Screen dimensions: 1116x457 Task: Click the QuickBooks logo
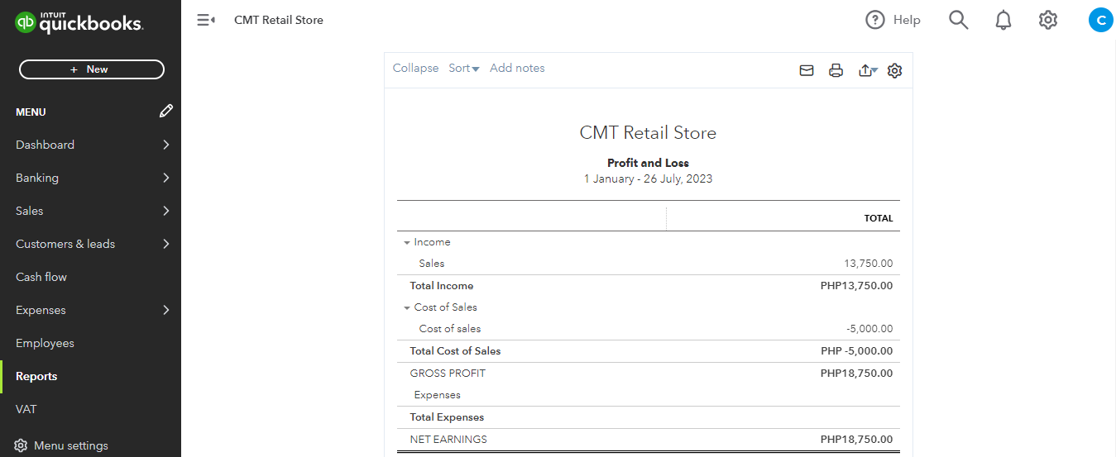[79, 21]
